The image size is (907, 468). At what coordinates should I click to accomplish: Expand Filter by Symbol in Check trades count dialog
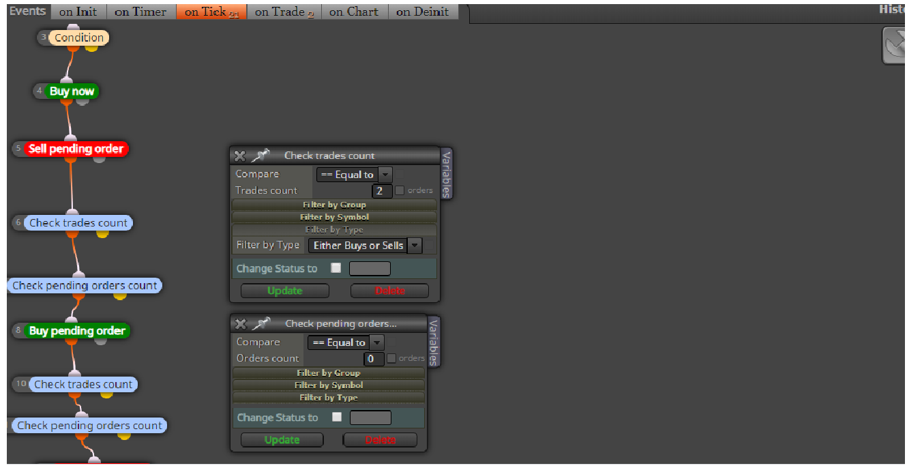point(334,217)
